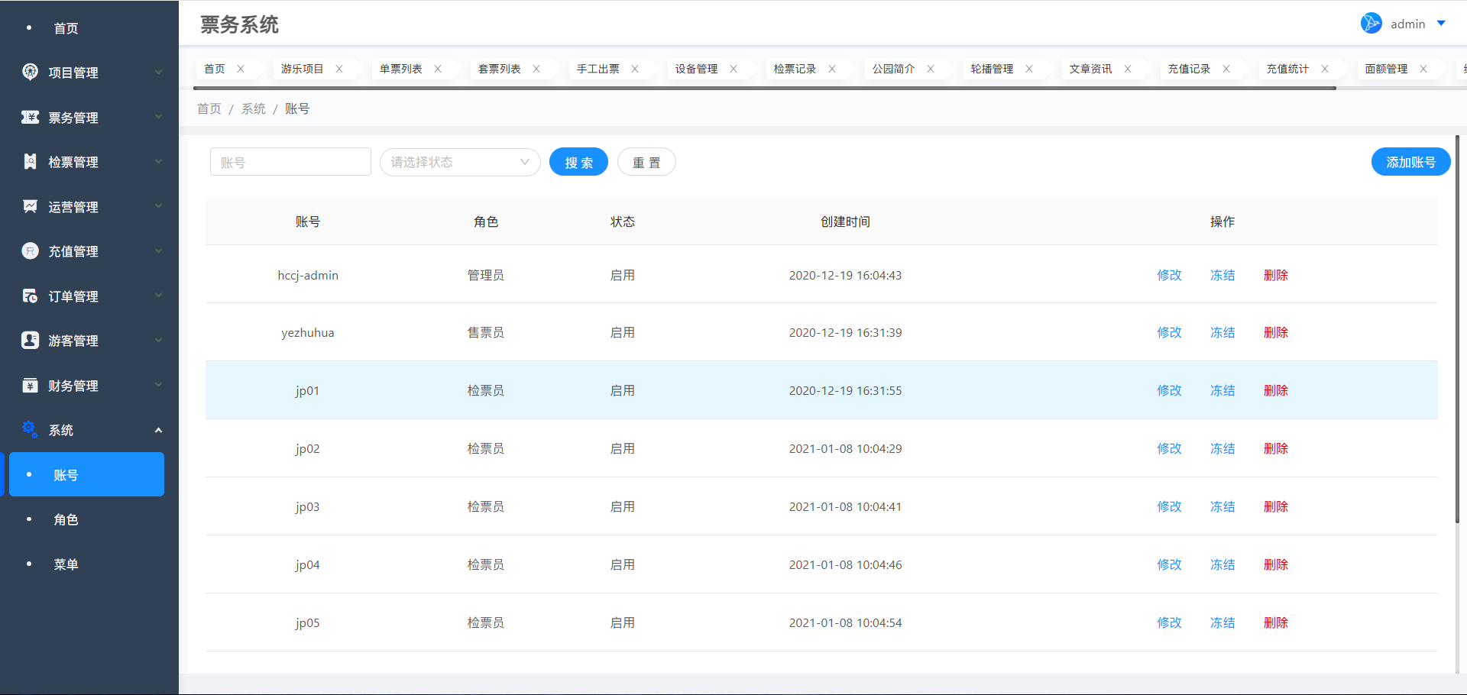Switch to the 单票列表 tab
Viewport: 1467px width, 695px height.
pos(400,69)
